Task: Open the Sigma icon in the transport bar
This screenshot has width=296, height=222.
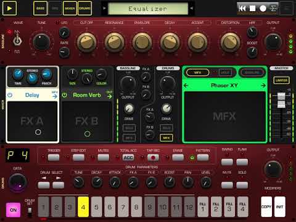Action: point(273,9)
